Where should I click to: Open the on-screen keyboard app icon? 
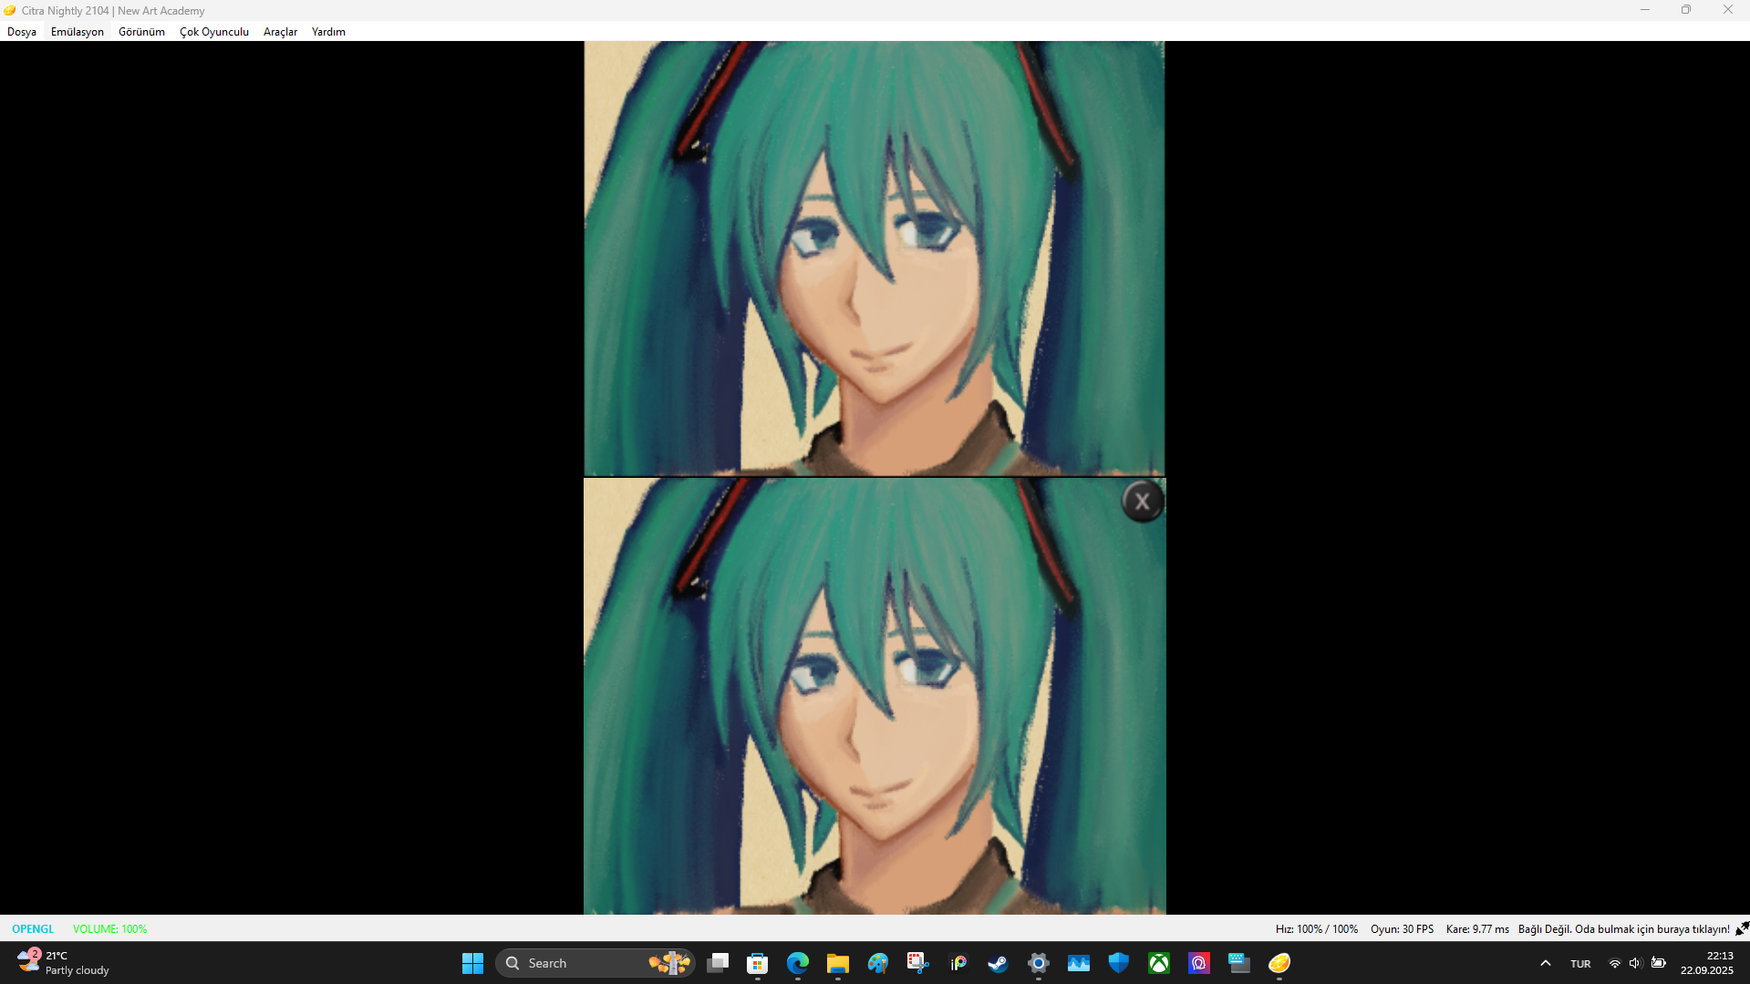pyautogui.click(x=1239, y=963)
